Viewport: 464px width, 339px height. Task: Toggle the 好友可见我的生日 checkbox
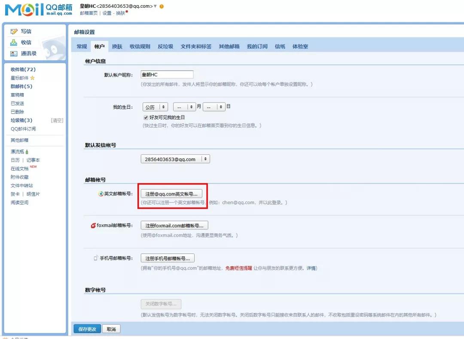pos(146,117)
